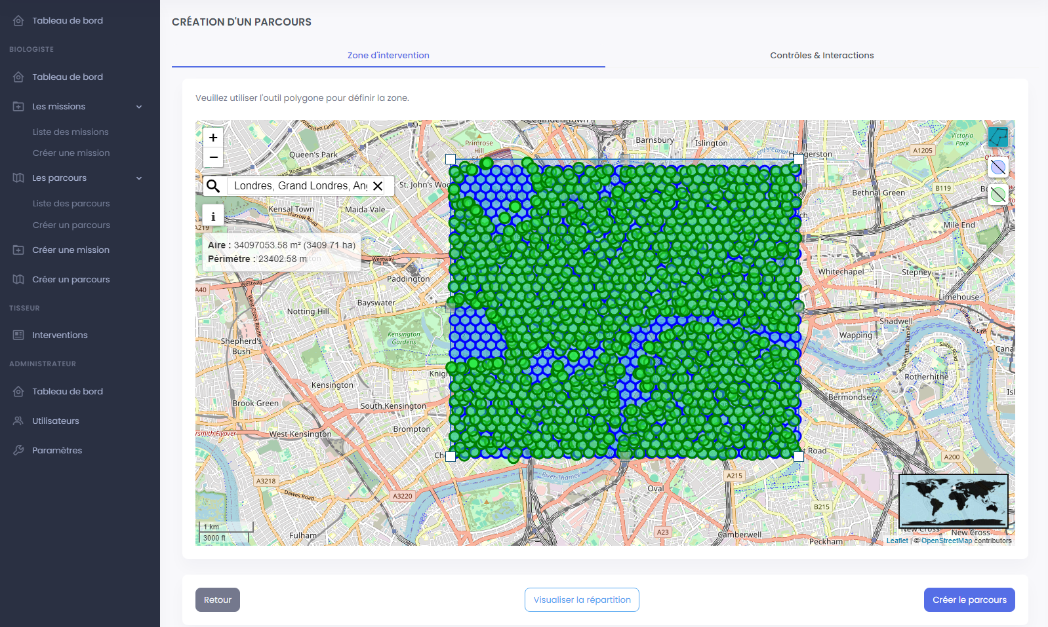Open Paramètres wrench icon in sidebar
Screen dimensions: 1048x627
click(x=18, y=450)
